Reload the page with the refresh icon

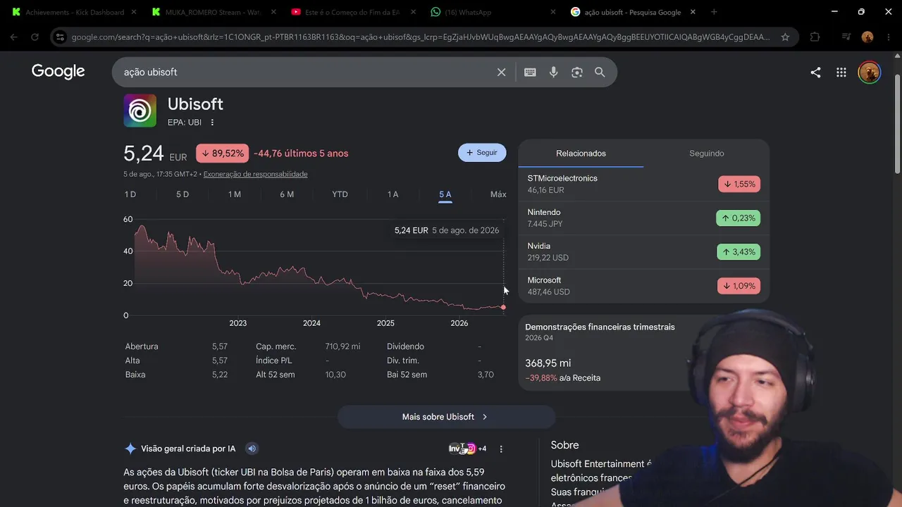click(x=35, y=37)
